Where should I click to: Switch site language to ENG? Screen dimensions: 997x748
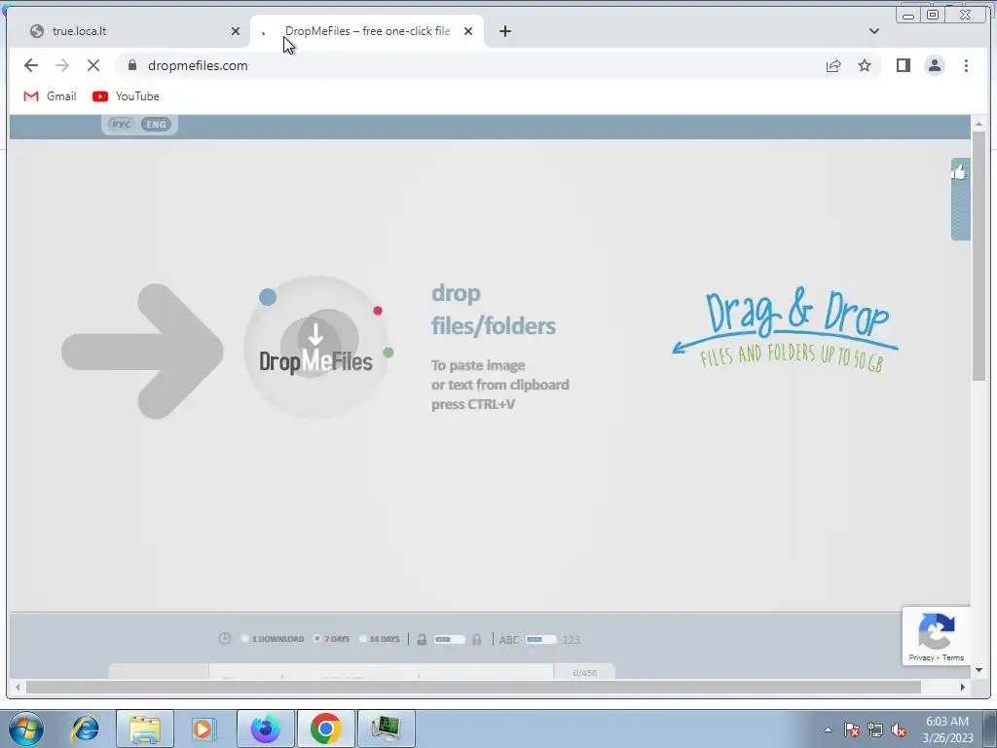click(156, 124)
